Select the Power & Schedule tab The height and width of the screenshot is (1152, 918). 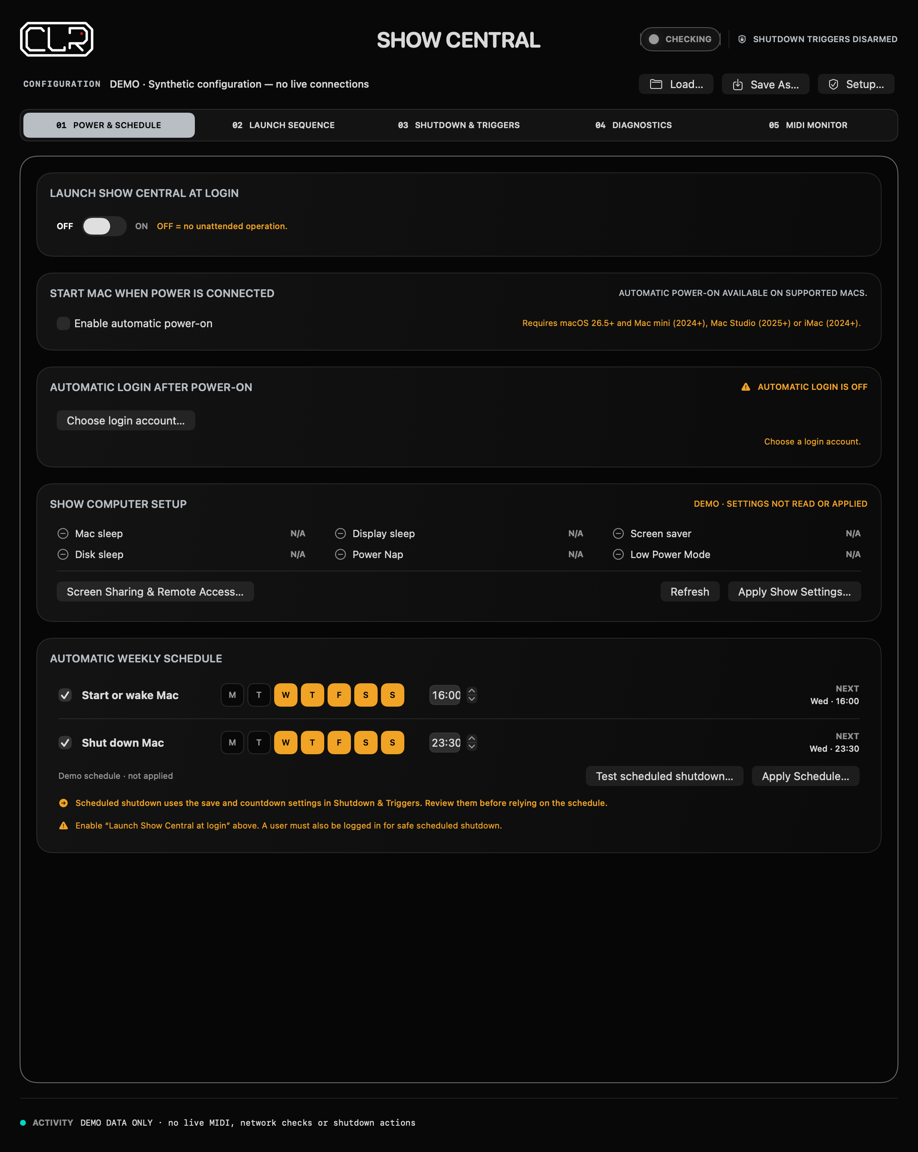click(x=109, y=125)
